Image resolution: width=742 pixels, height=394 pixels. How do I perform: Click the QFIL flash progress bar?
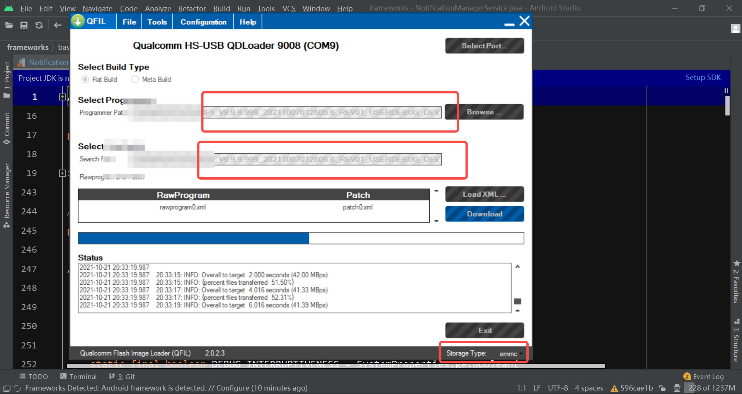pyautogui.click(x=301, y=238)
